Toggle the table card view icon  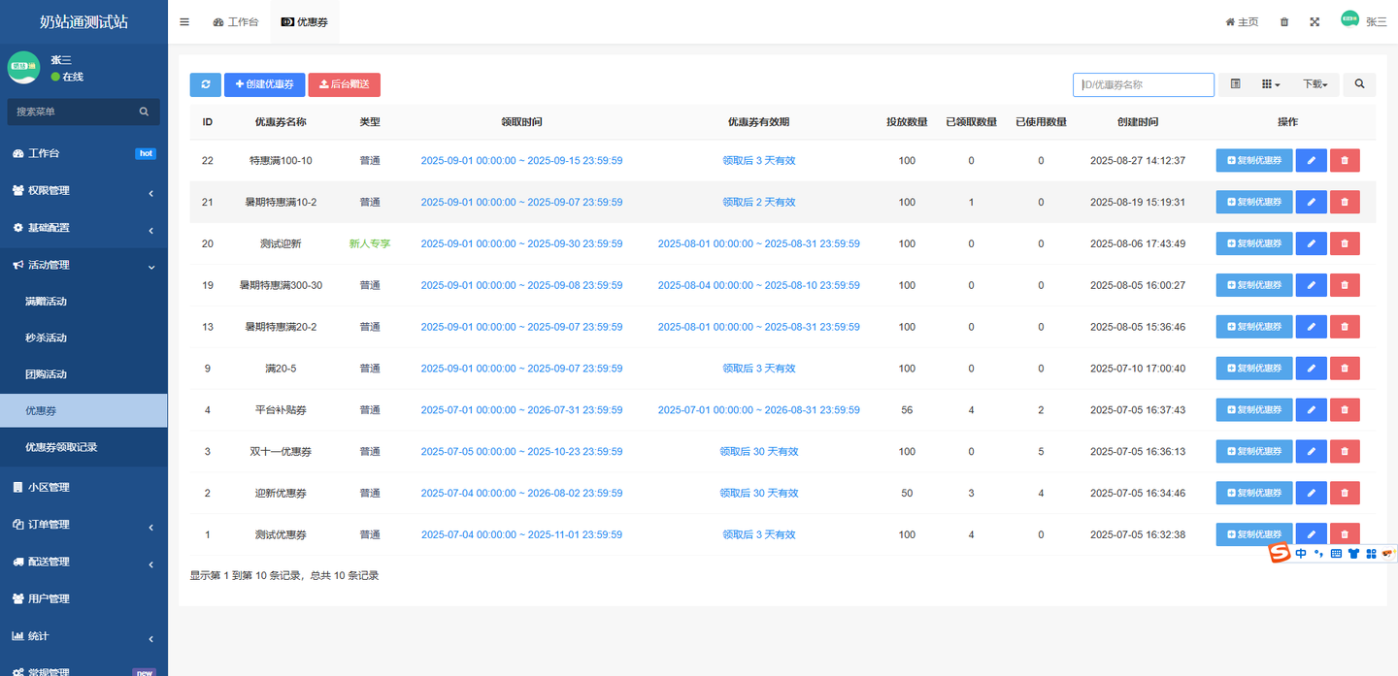1235,84
